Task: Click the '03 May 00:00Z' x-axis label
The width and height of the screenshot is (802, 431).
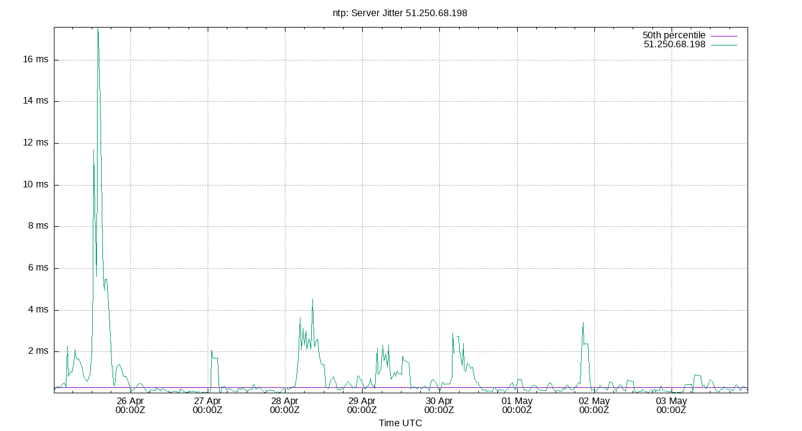Action: pos(672,405)
